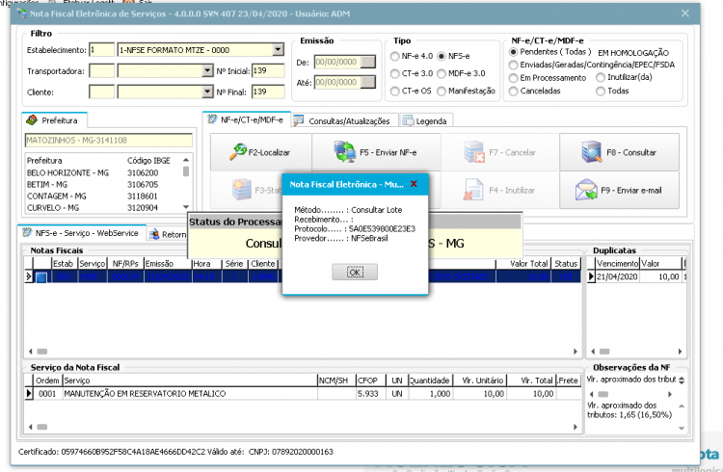The height and width of the screenshot is (472, 723).
Task: Toggle the checkbox in the selected nota row
Action: click(41, 277)
